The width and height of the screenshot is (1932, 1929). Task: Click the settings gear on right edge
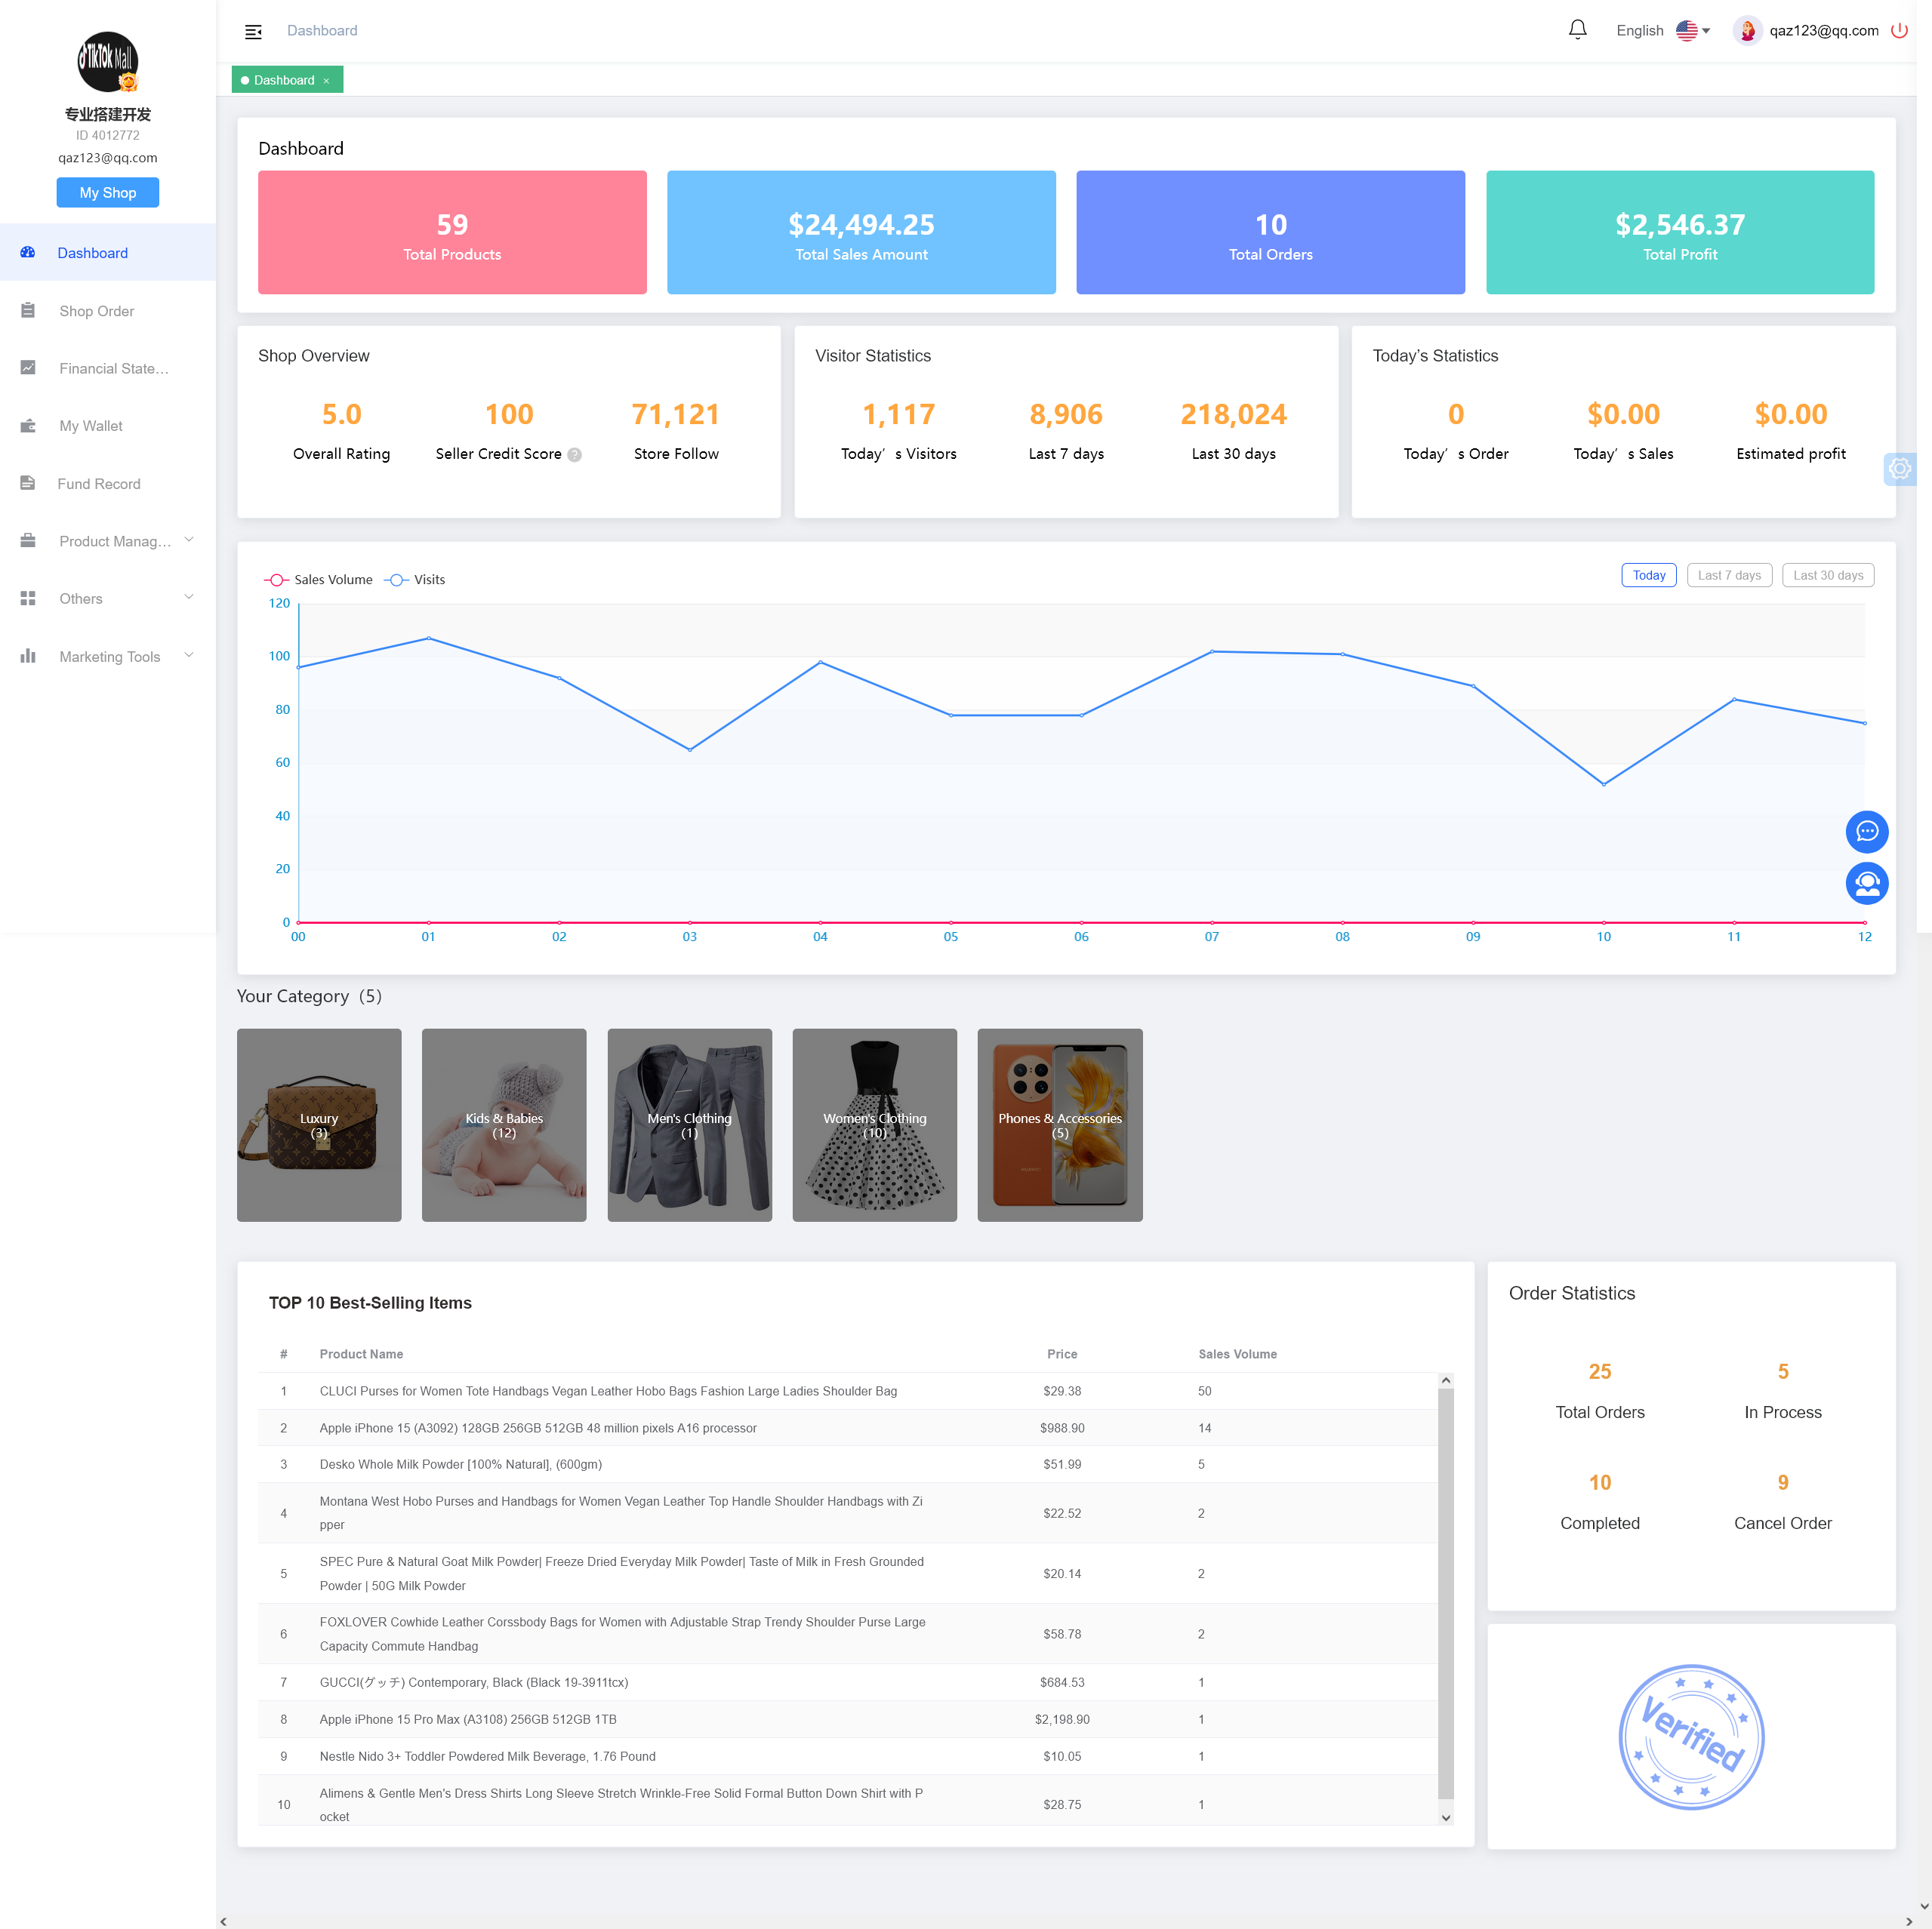point(1899,468)
